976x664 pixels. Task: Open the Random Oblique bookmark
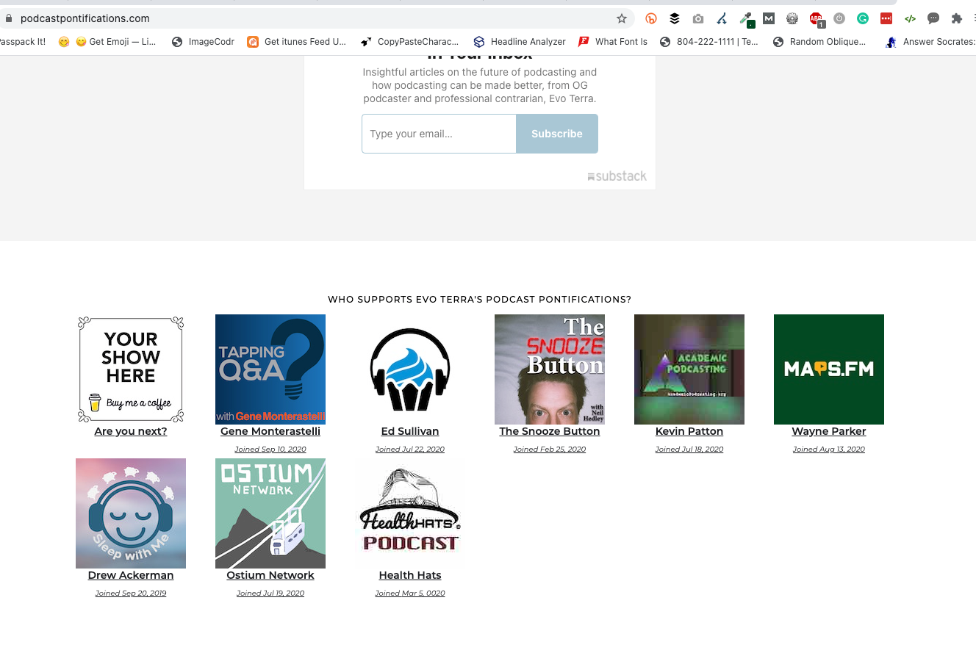pos(819,42)
